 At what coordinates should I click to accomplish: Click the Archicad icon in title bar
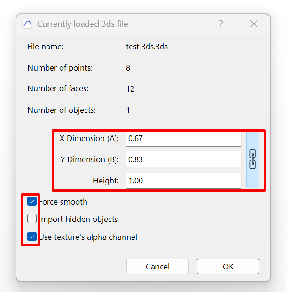coord(27,24)
